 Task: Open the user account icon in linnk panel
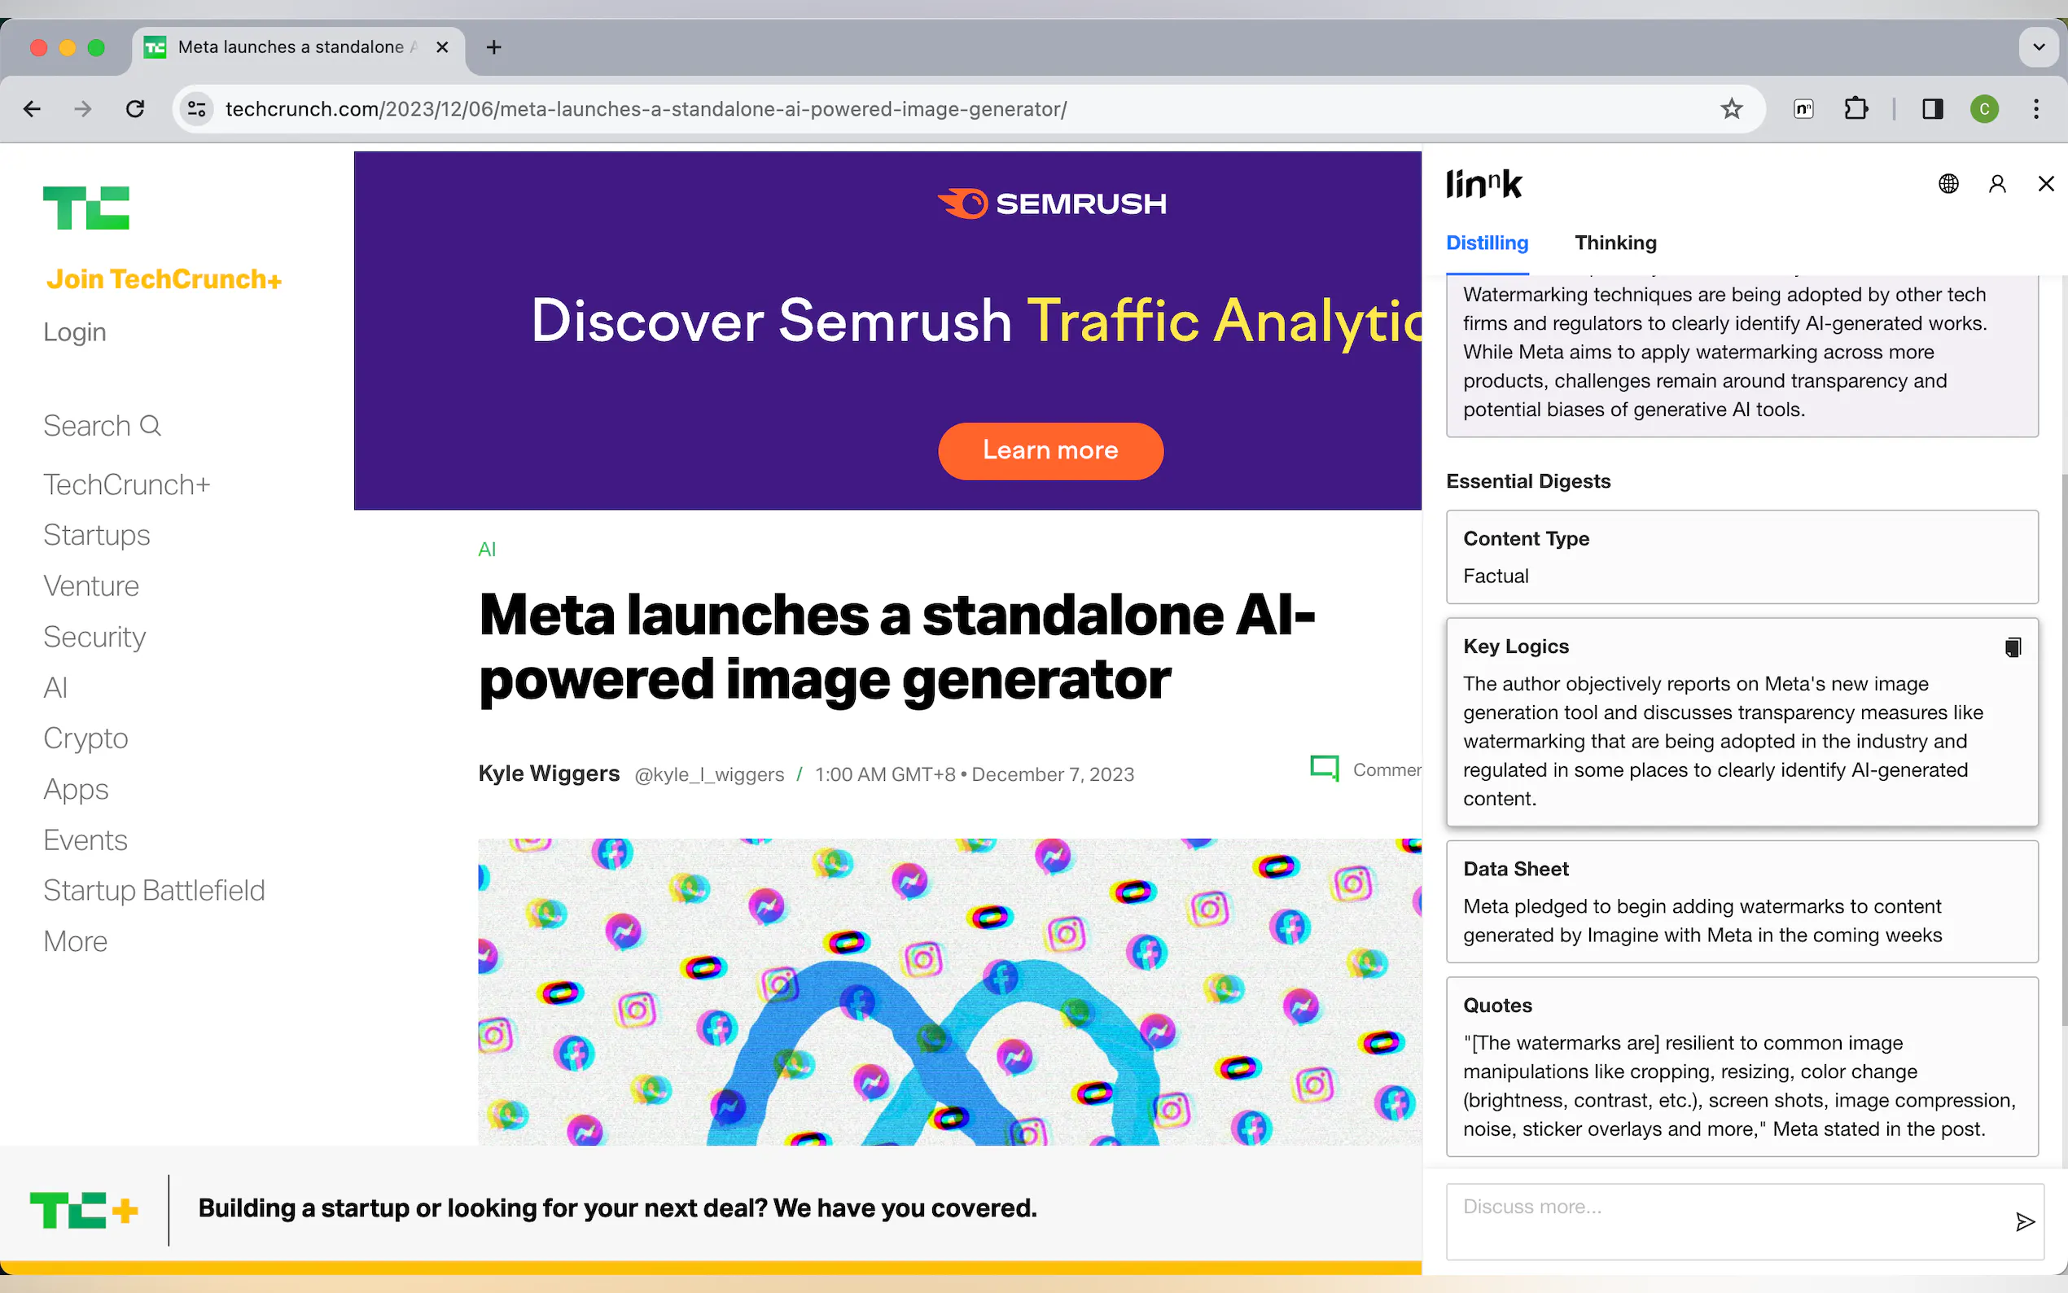[1997, 184]
